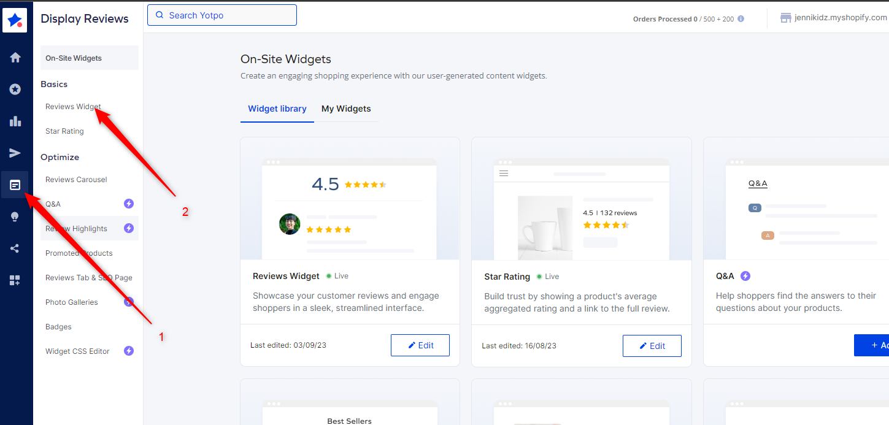Open Widget CSS Editor menu item
Image resolution: width=889 pixels, height=425 pixels.
[x=77, y=351]
